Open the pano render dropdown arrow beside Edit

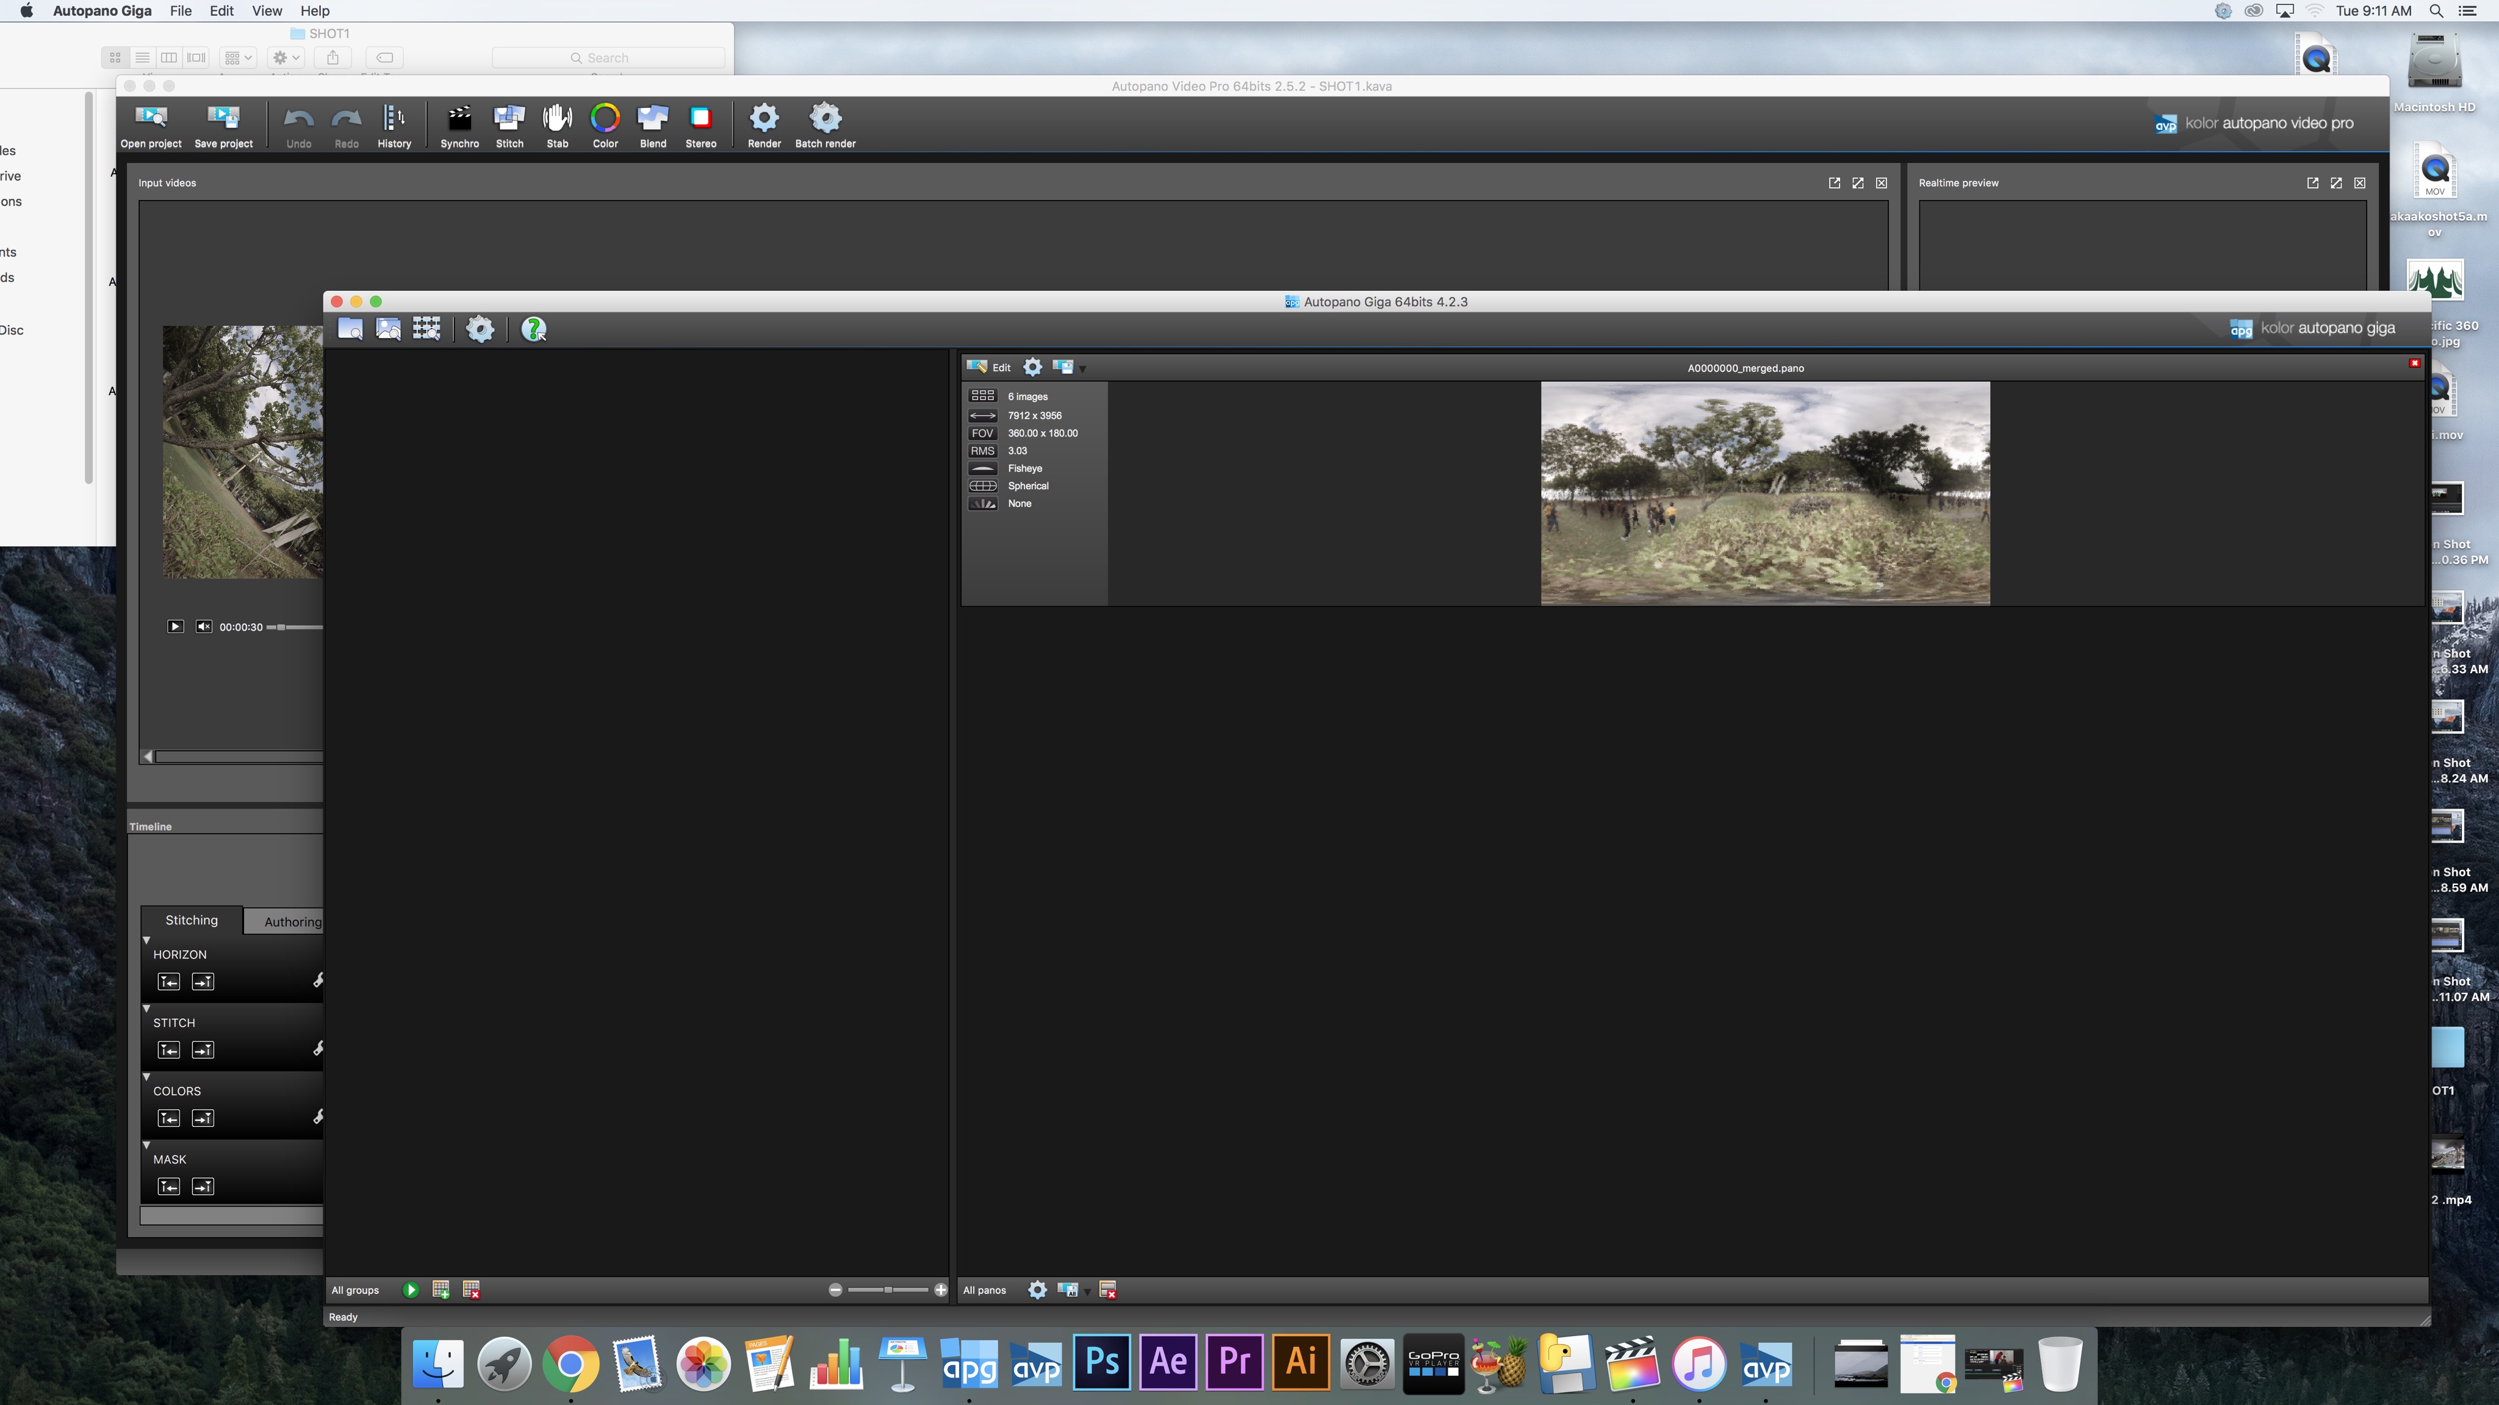point(1083,368)
